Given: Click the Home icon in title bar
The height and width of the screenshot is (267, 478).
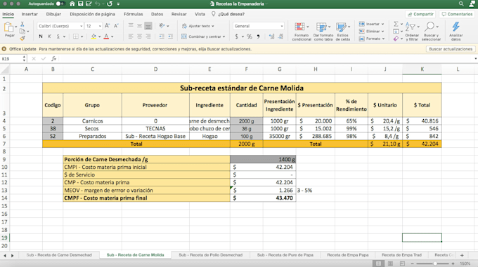Looking at the screenshot, I should pos(72,4).
